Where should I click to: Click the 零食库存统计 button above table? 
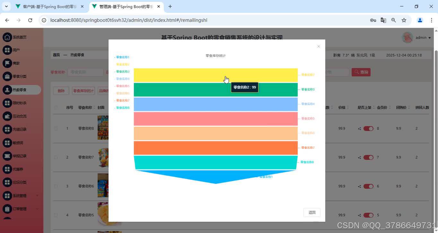[83, 91]
